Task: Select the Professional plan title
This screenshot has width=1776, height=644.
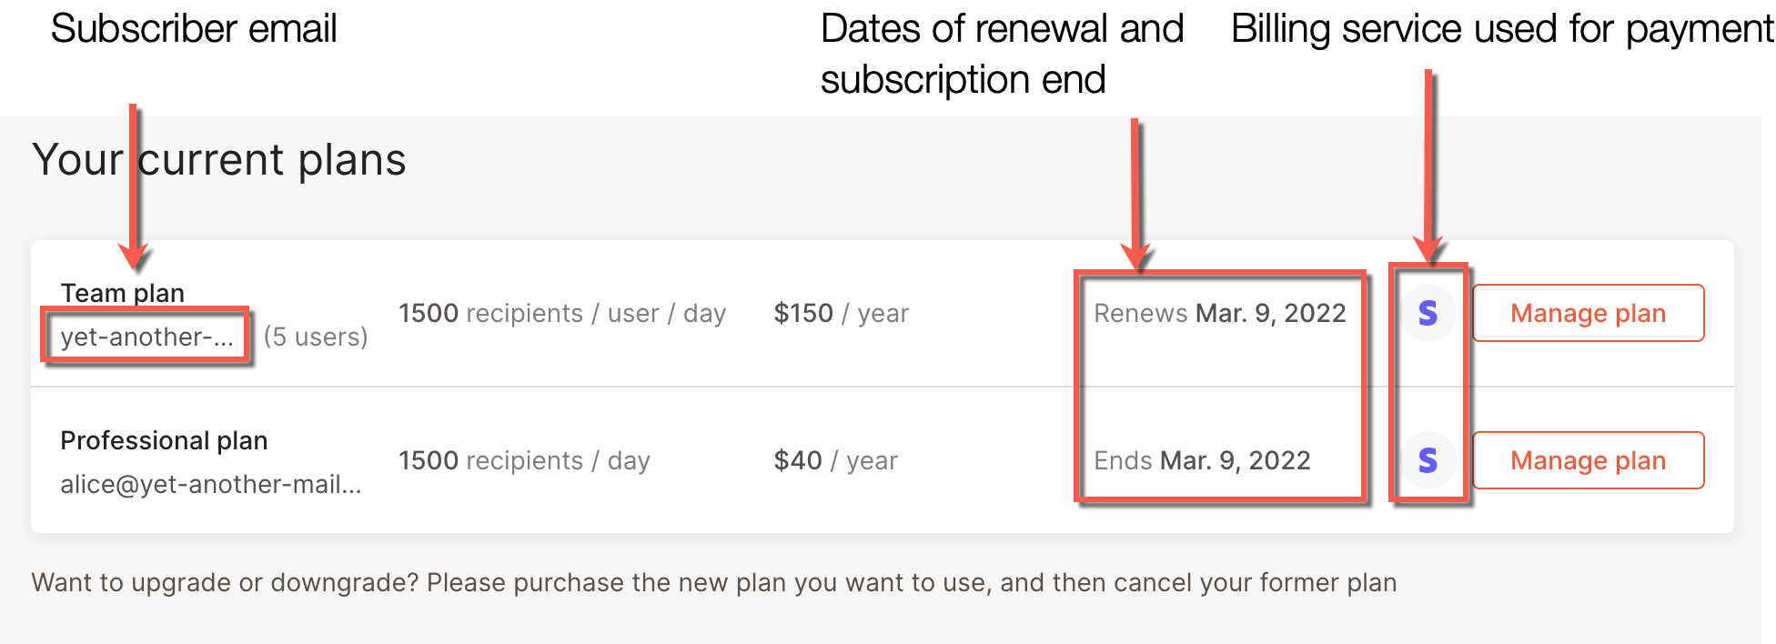Action: [165, 440]
